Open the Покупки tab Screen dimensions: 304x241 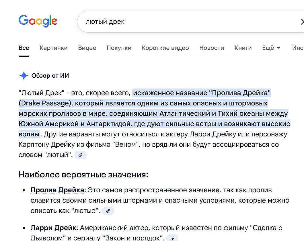[x=119, y=48]
